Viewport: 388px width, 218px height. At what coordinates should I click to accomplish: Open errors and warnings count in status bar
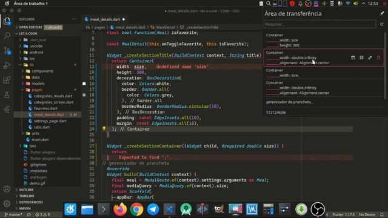tap(42, 214)
